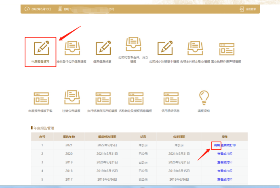Click report year 2019 cell
This screenshot has width=280, height=188.
(69, 163)
